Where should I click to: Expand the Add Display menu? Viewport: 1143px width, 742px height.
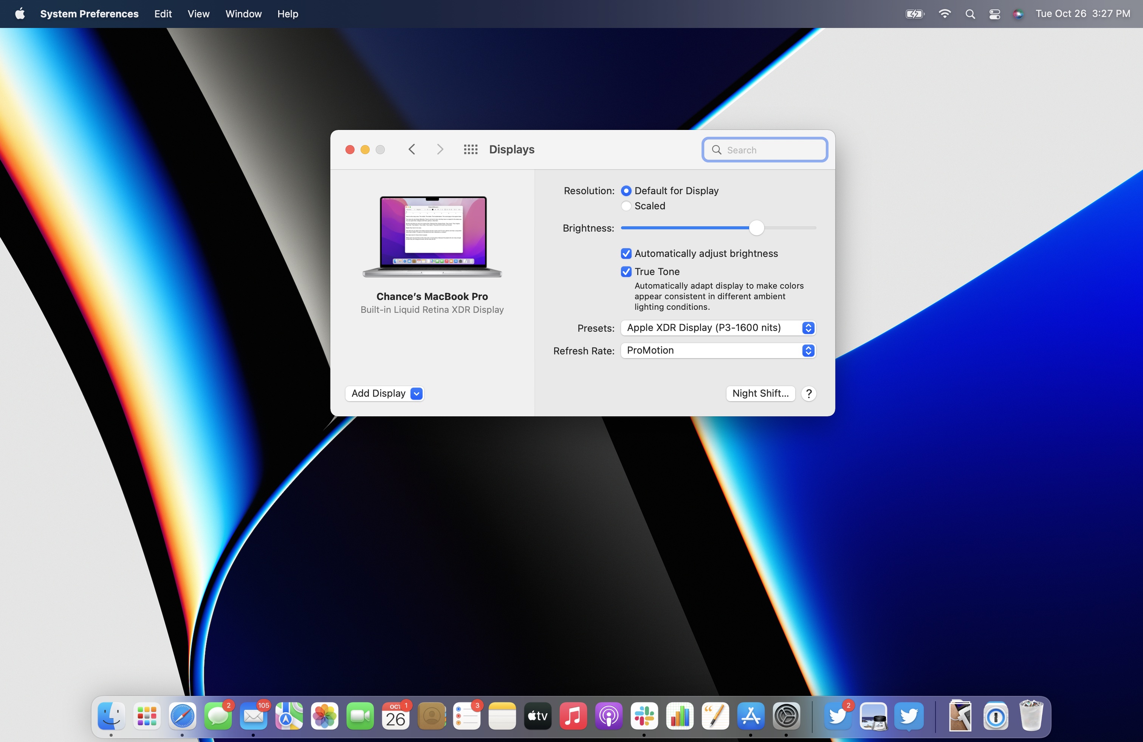(x=416, y=393)
